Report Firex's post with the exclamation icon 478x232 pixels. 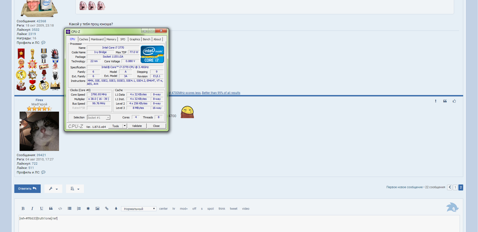point(436,101)
